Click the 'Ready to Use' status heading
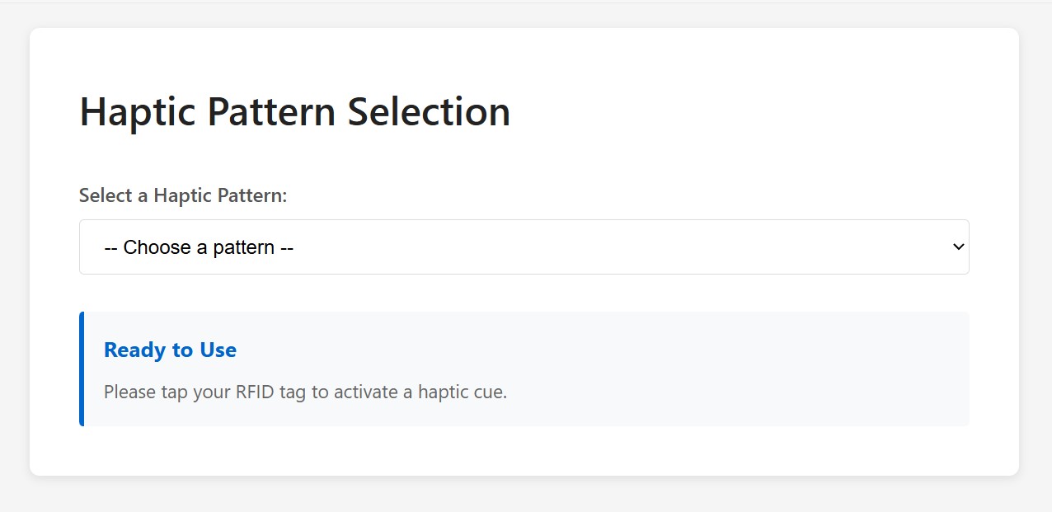Image resolution: width=1052 pixels, height=512 pixels. pyautogui.click(x=170, y=350)
